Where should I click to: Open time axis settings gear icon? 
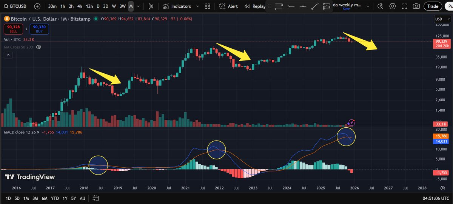(442, 188)
